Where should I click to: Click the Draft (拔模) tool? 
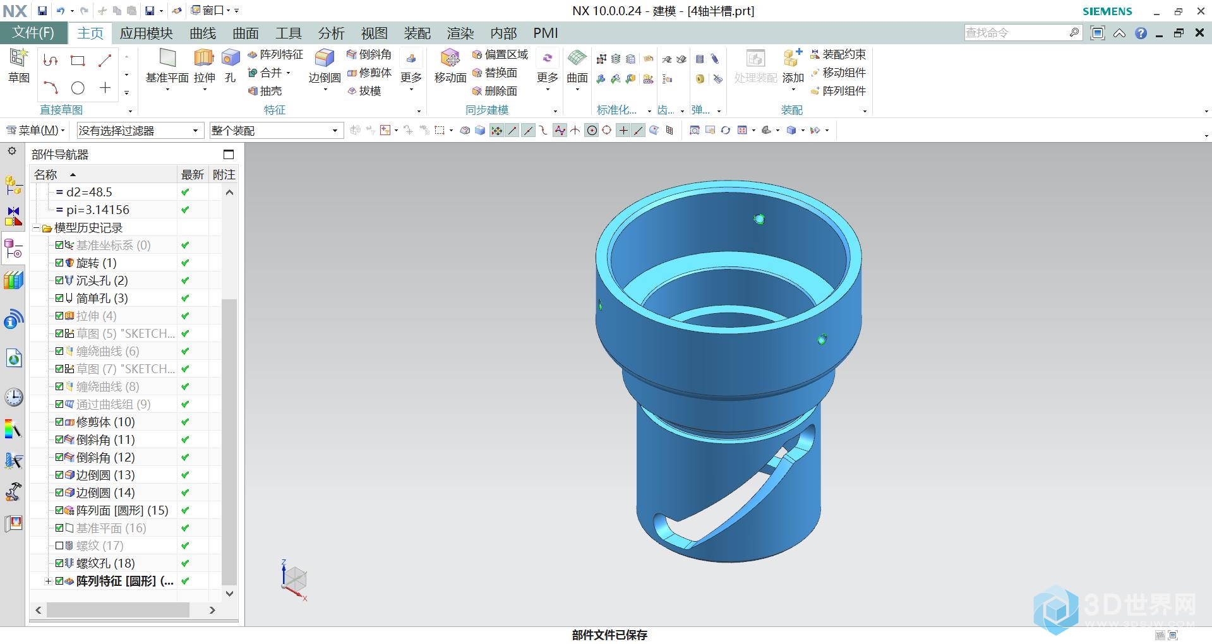pos(364,91)
